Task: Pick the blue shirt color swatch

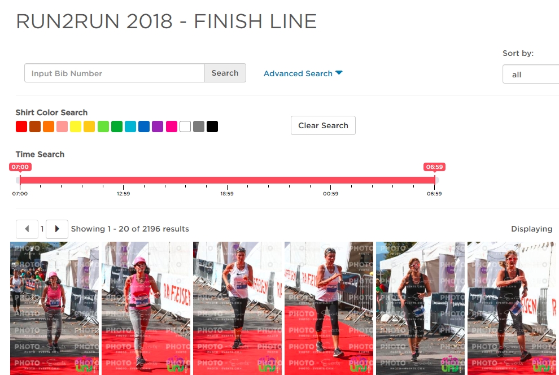Action: [144, 127]
